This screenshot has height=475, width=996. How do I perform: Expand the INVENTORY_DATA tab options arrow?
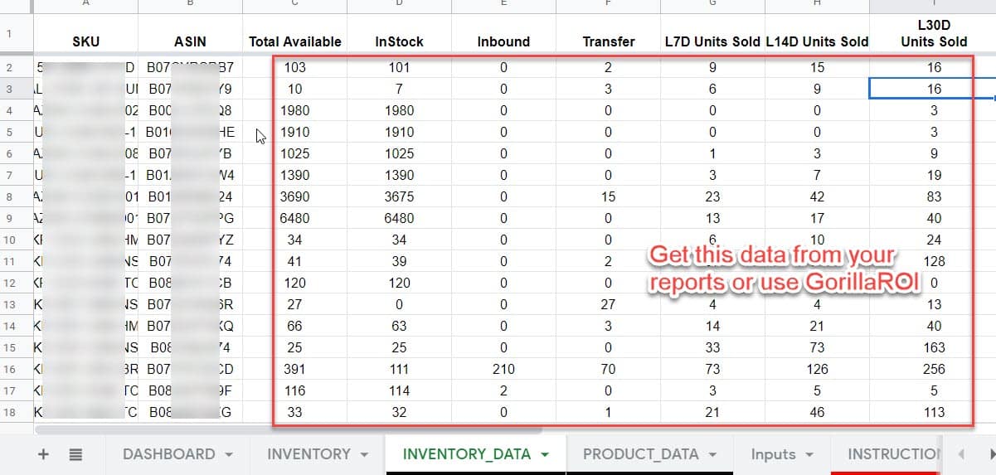545,455
